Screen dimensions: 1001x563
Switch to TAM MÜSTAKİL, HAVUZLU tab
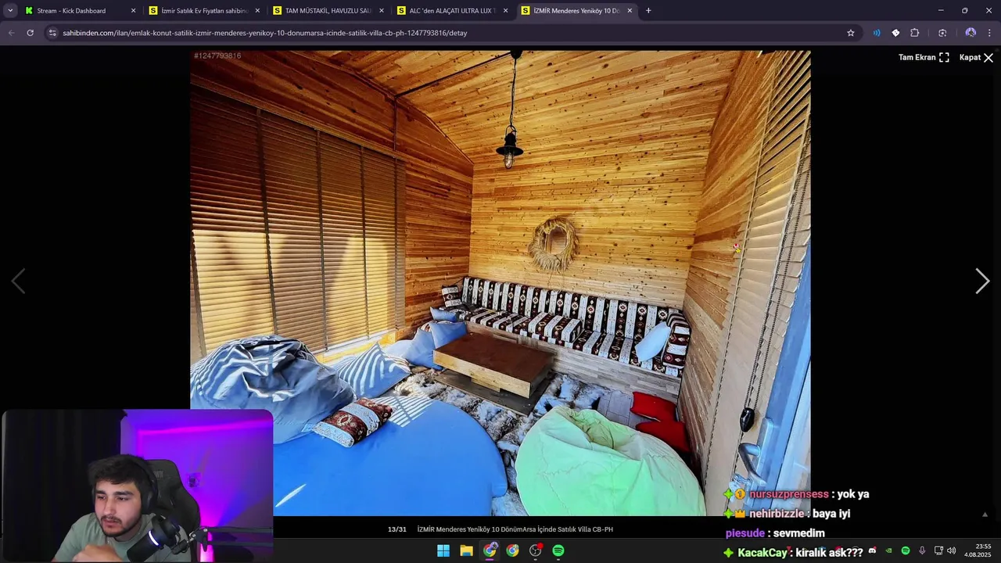pyautogui.click(x=328, y=11)
